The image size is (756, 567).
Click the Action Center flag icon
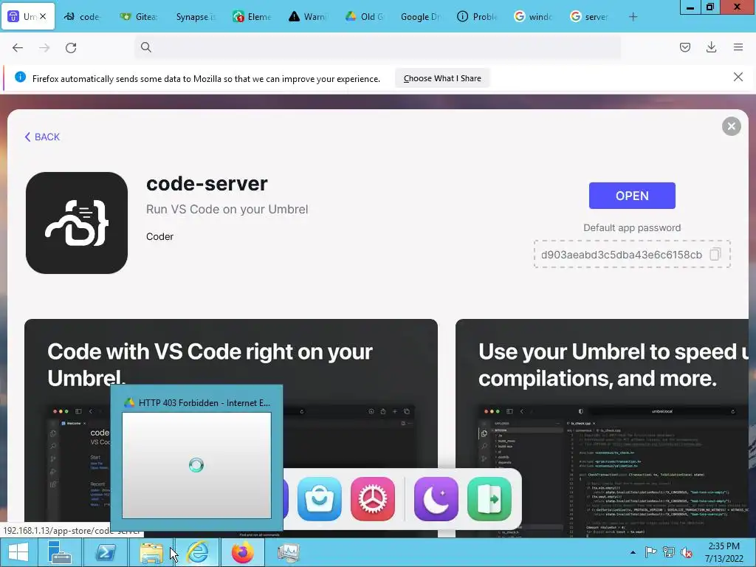tap(650, 552)
